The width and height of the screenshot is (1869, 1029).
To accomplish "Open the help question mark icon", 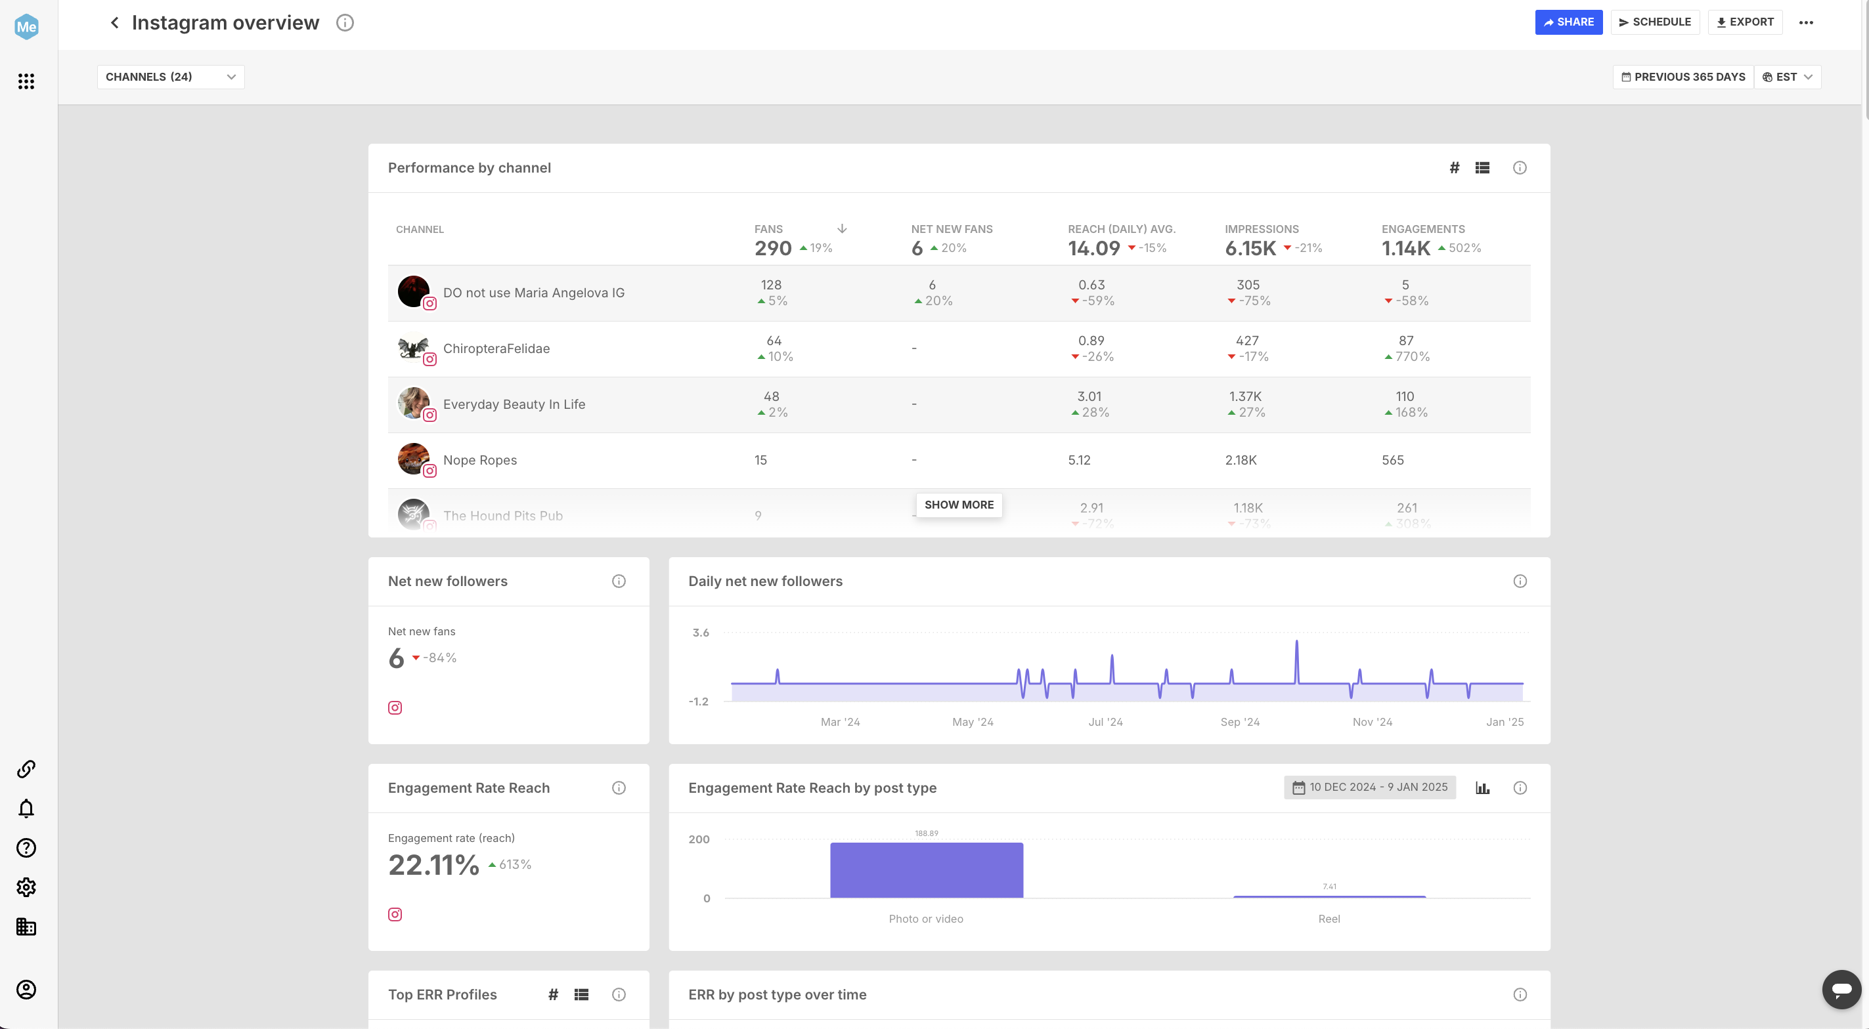I will click(x=26, y=848).
